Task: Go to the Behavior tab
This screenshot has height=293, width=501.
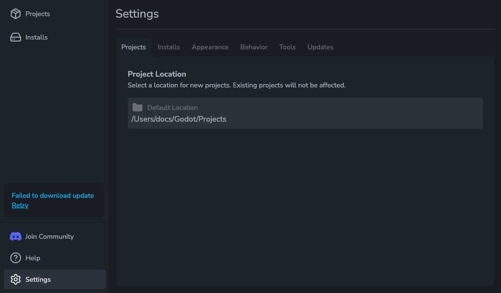Action: (253, 47)
